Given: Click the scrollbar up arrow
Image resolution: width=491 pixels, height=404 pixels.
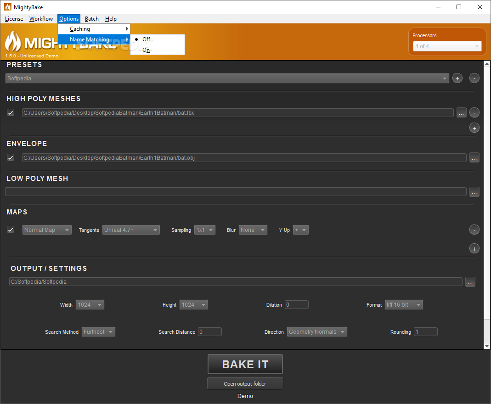Looking at the screenshot, I should coord(486,64).
